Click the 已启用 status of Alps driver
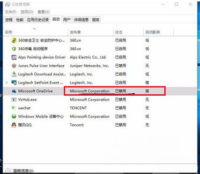 (121, 57)
